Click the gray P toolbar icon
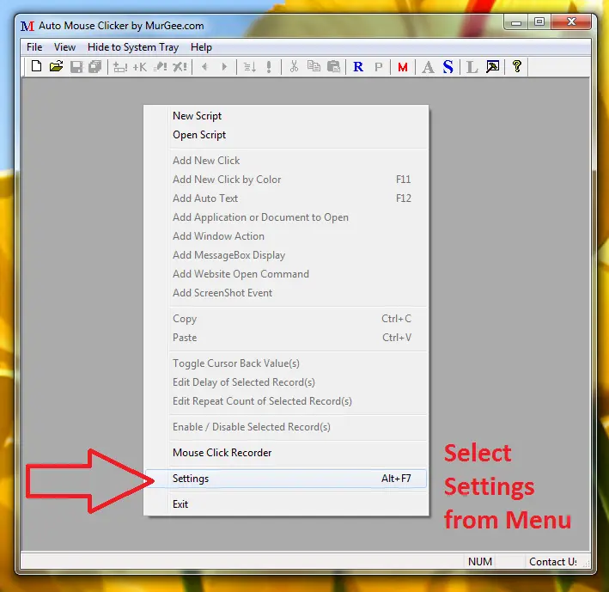The height and width of the screenshot is (592, 609). click(378, 67)
